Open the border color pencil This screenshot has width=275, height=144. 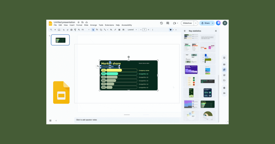[115, 30]
